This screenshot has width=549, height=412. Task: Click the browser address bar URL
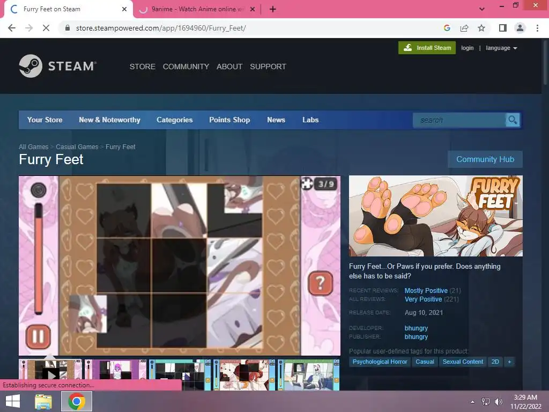[x=161, y=28]
